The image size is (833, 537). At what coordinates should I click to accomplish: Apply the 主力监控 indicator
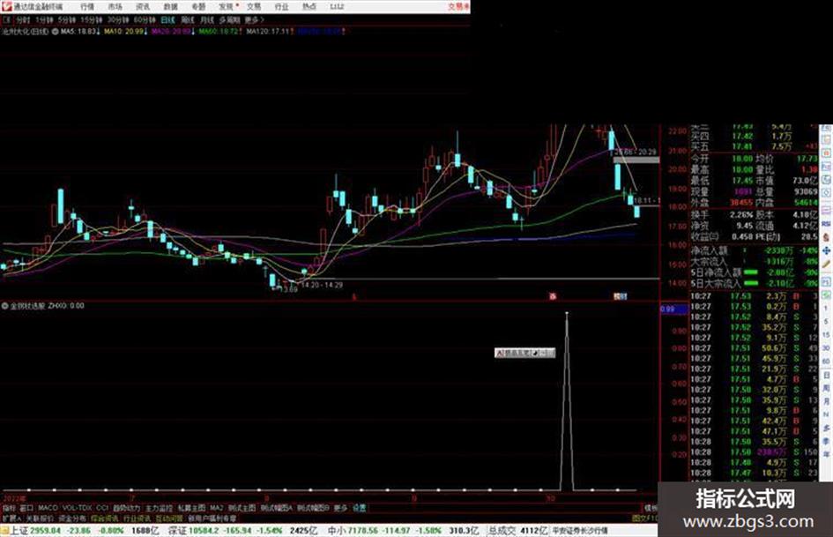point(159,508)
